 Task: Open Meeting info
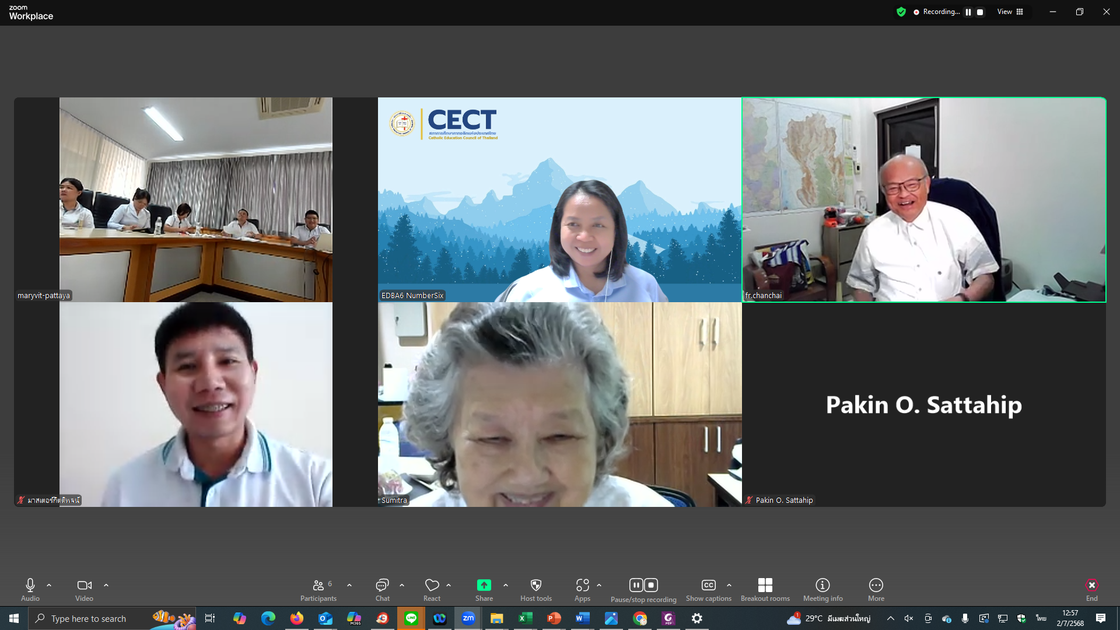pyautogui.click(x=822, y=586)
